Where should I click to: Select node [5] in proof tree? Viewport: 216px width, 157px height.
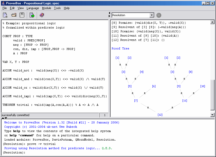pyautogui.click(x=130, y=86)
